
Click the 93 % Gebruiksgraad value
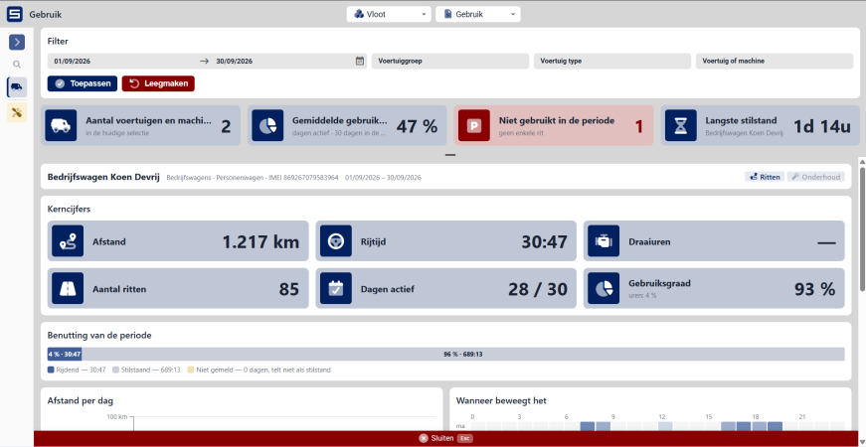[x=814, y=289]
